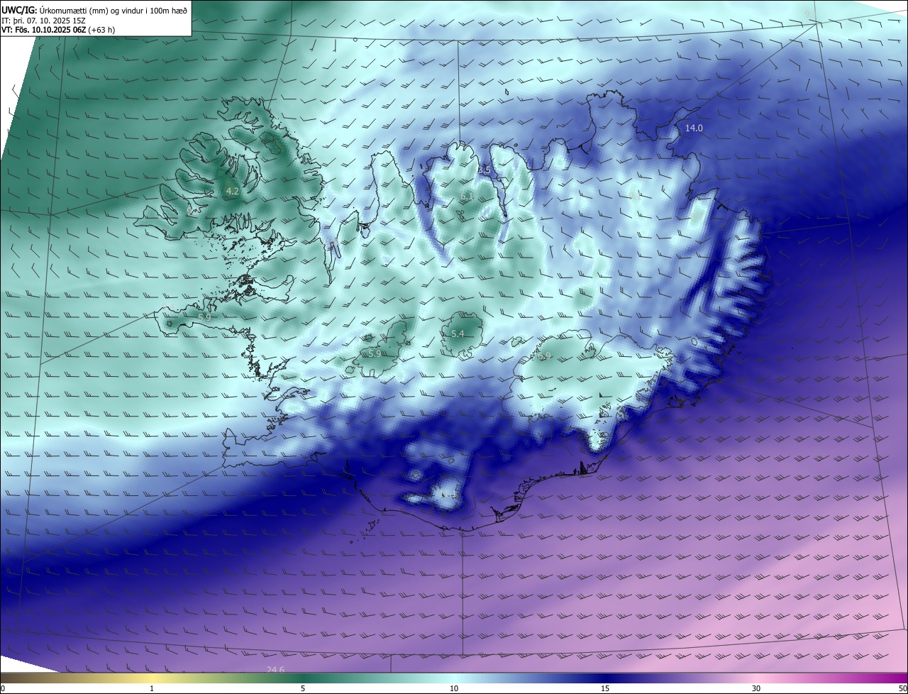Click the 6.9 value over the Vatnajökull outline

pyautogui.click(x=544, y=356)
